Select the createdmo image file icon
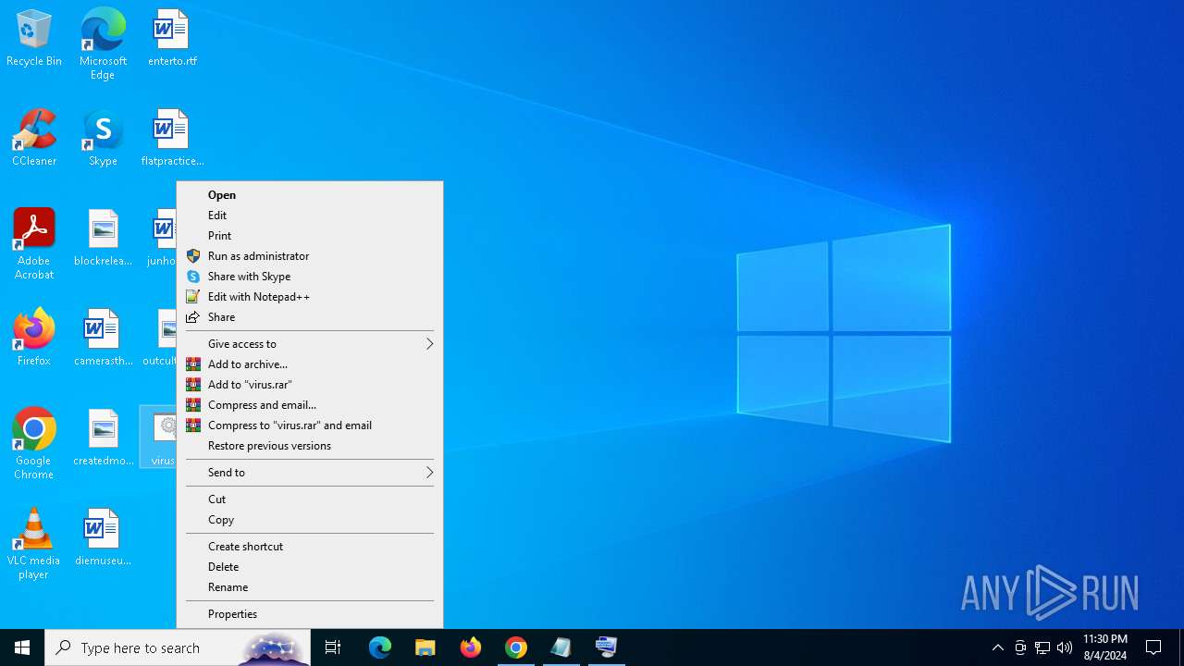Screen dimensions: 1184x666 click(x=103, y=438)
